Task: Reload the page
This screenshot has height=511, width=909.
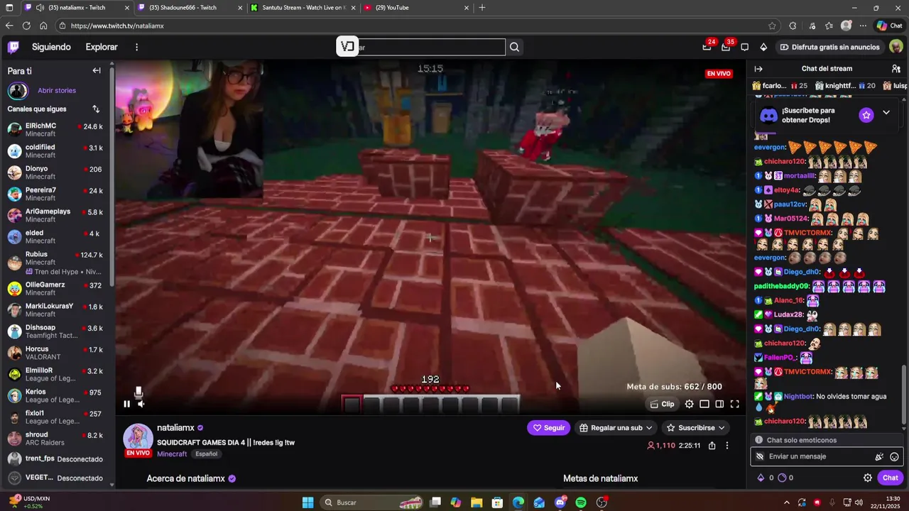Action: tap(26, 26)
